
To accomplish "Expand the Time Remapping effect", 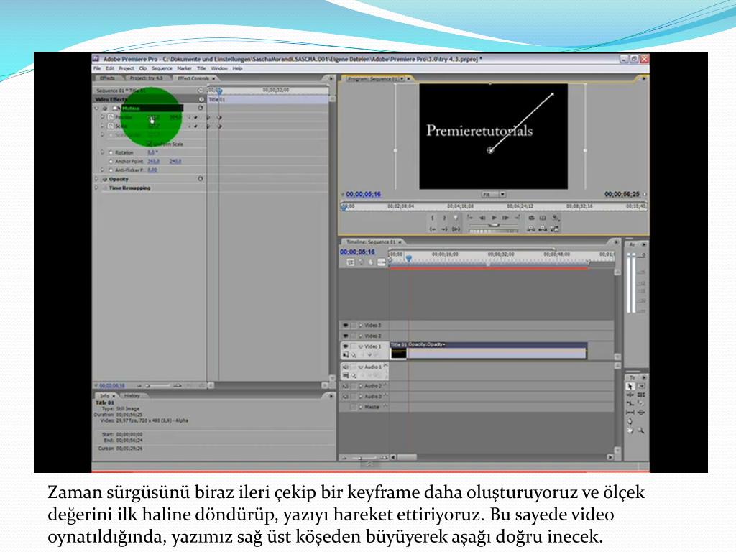I will coord(97,188).
